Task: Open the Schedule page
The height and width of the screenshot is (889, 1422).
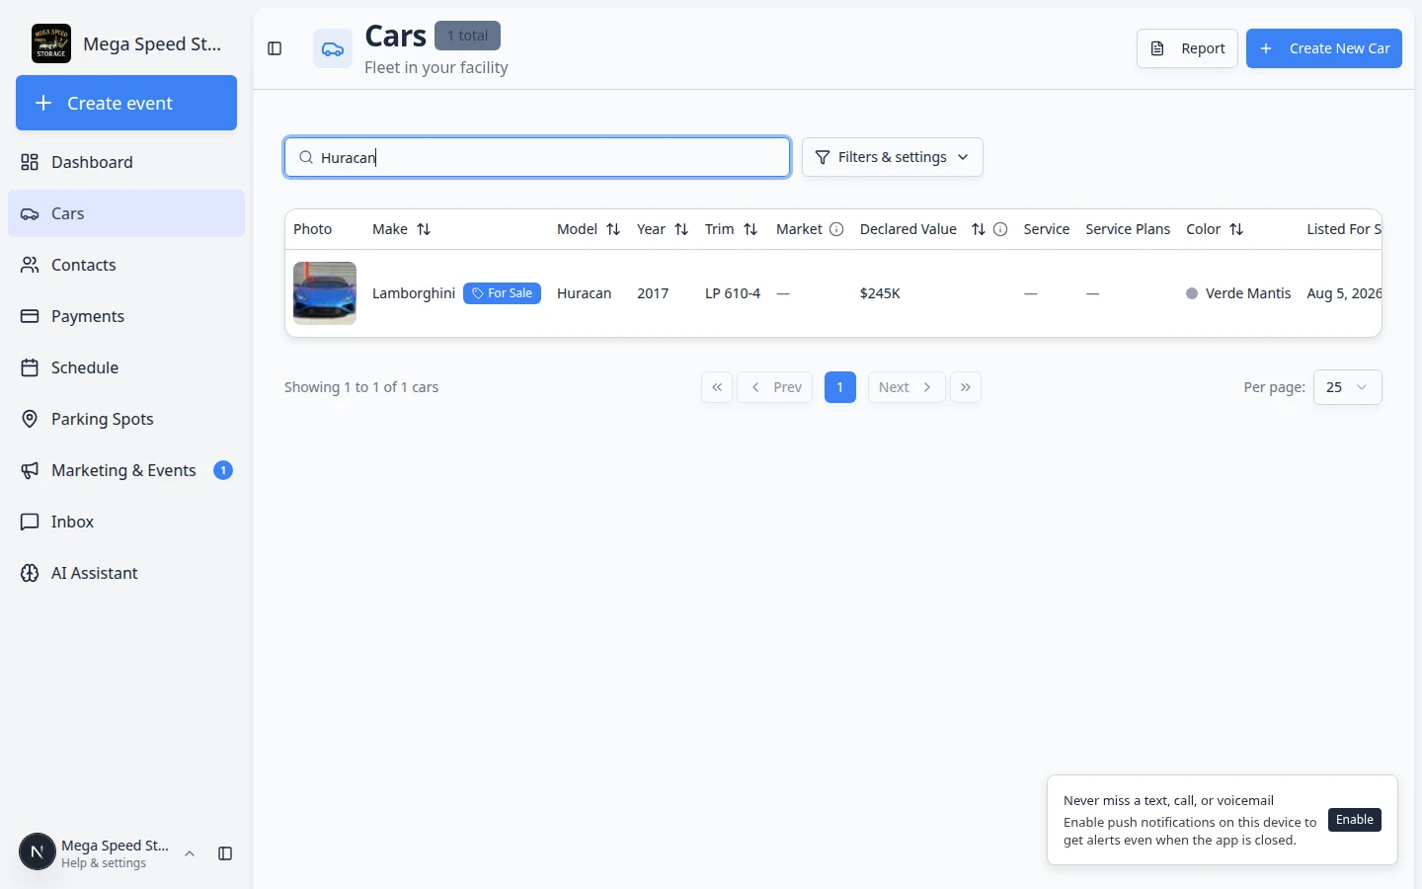Action: (x=126, y=367)
